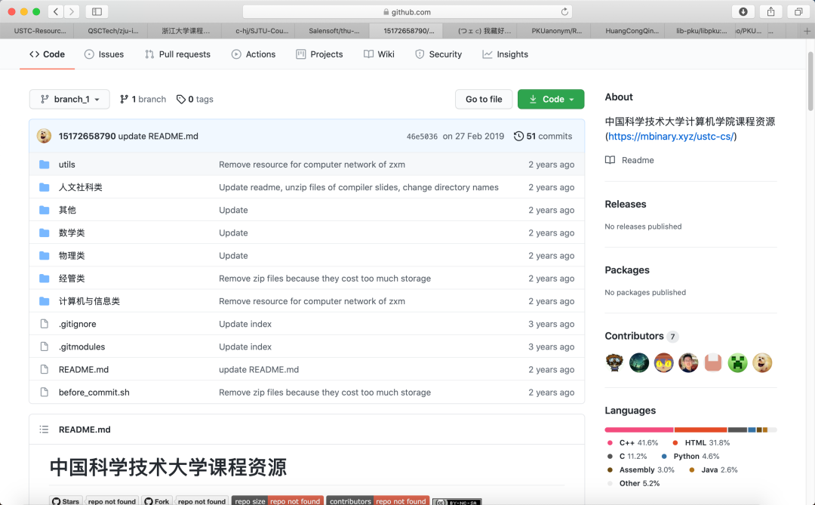
Task: Open Safari downloads button
Action: point(743,11)
